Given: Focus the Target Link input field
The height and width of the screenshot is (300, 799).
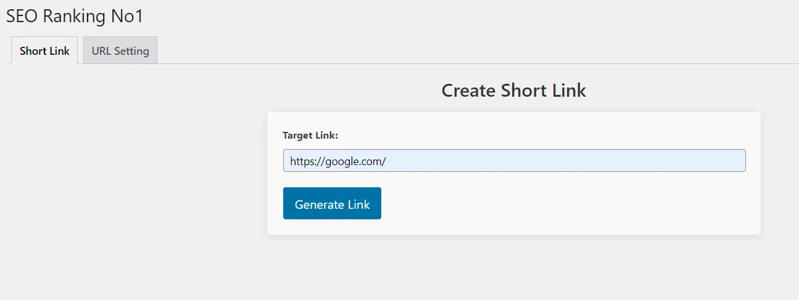Looking at the screenshot, I should coord(514,161).
